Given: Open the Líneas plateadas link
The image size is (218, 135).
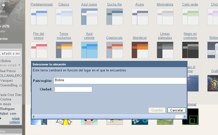Looking at the screenshot, I should [x=165, y=36].
